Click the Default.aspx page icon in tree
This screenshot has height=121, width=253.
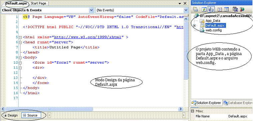pos(202,25)
